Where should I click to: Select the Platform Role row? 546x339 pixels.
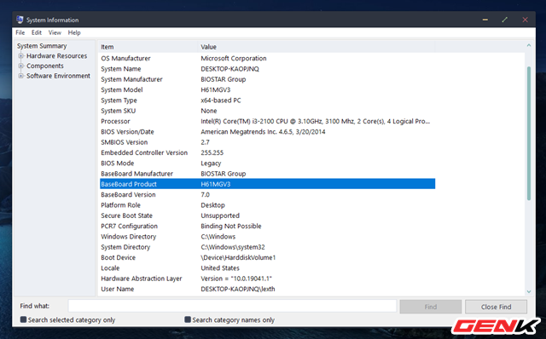(x=267, y=205)
